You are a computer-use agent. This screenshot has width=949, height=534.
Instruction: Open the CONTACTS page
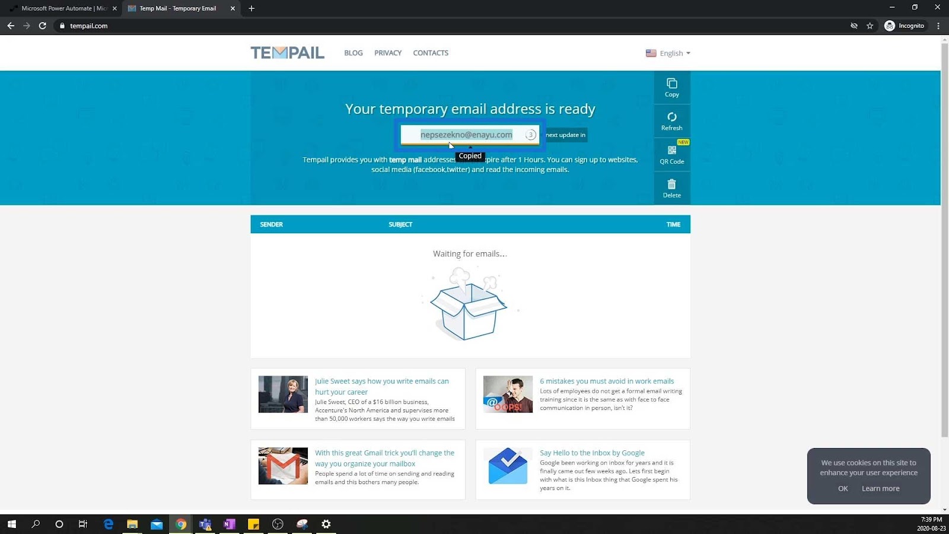pyautogui.click(x=431, y=53)
